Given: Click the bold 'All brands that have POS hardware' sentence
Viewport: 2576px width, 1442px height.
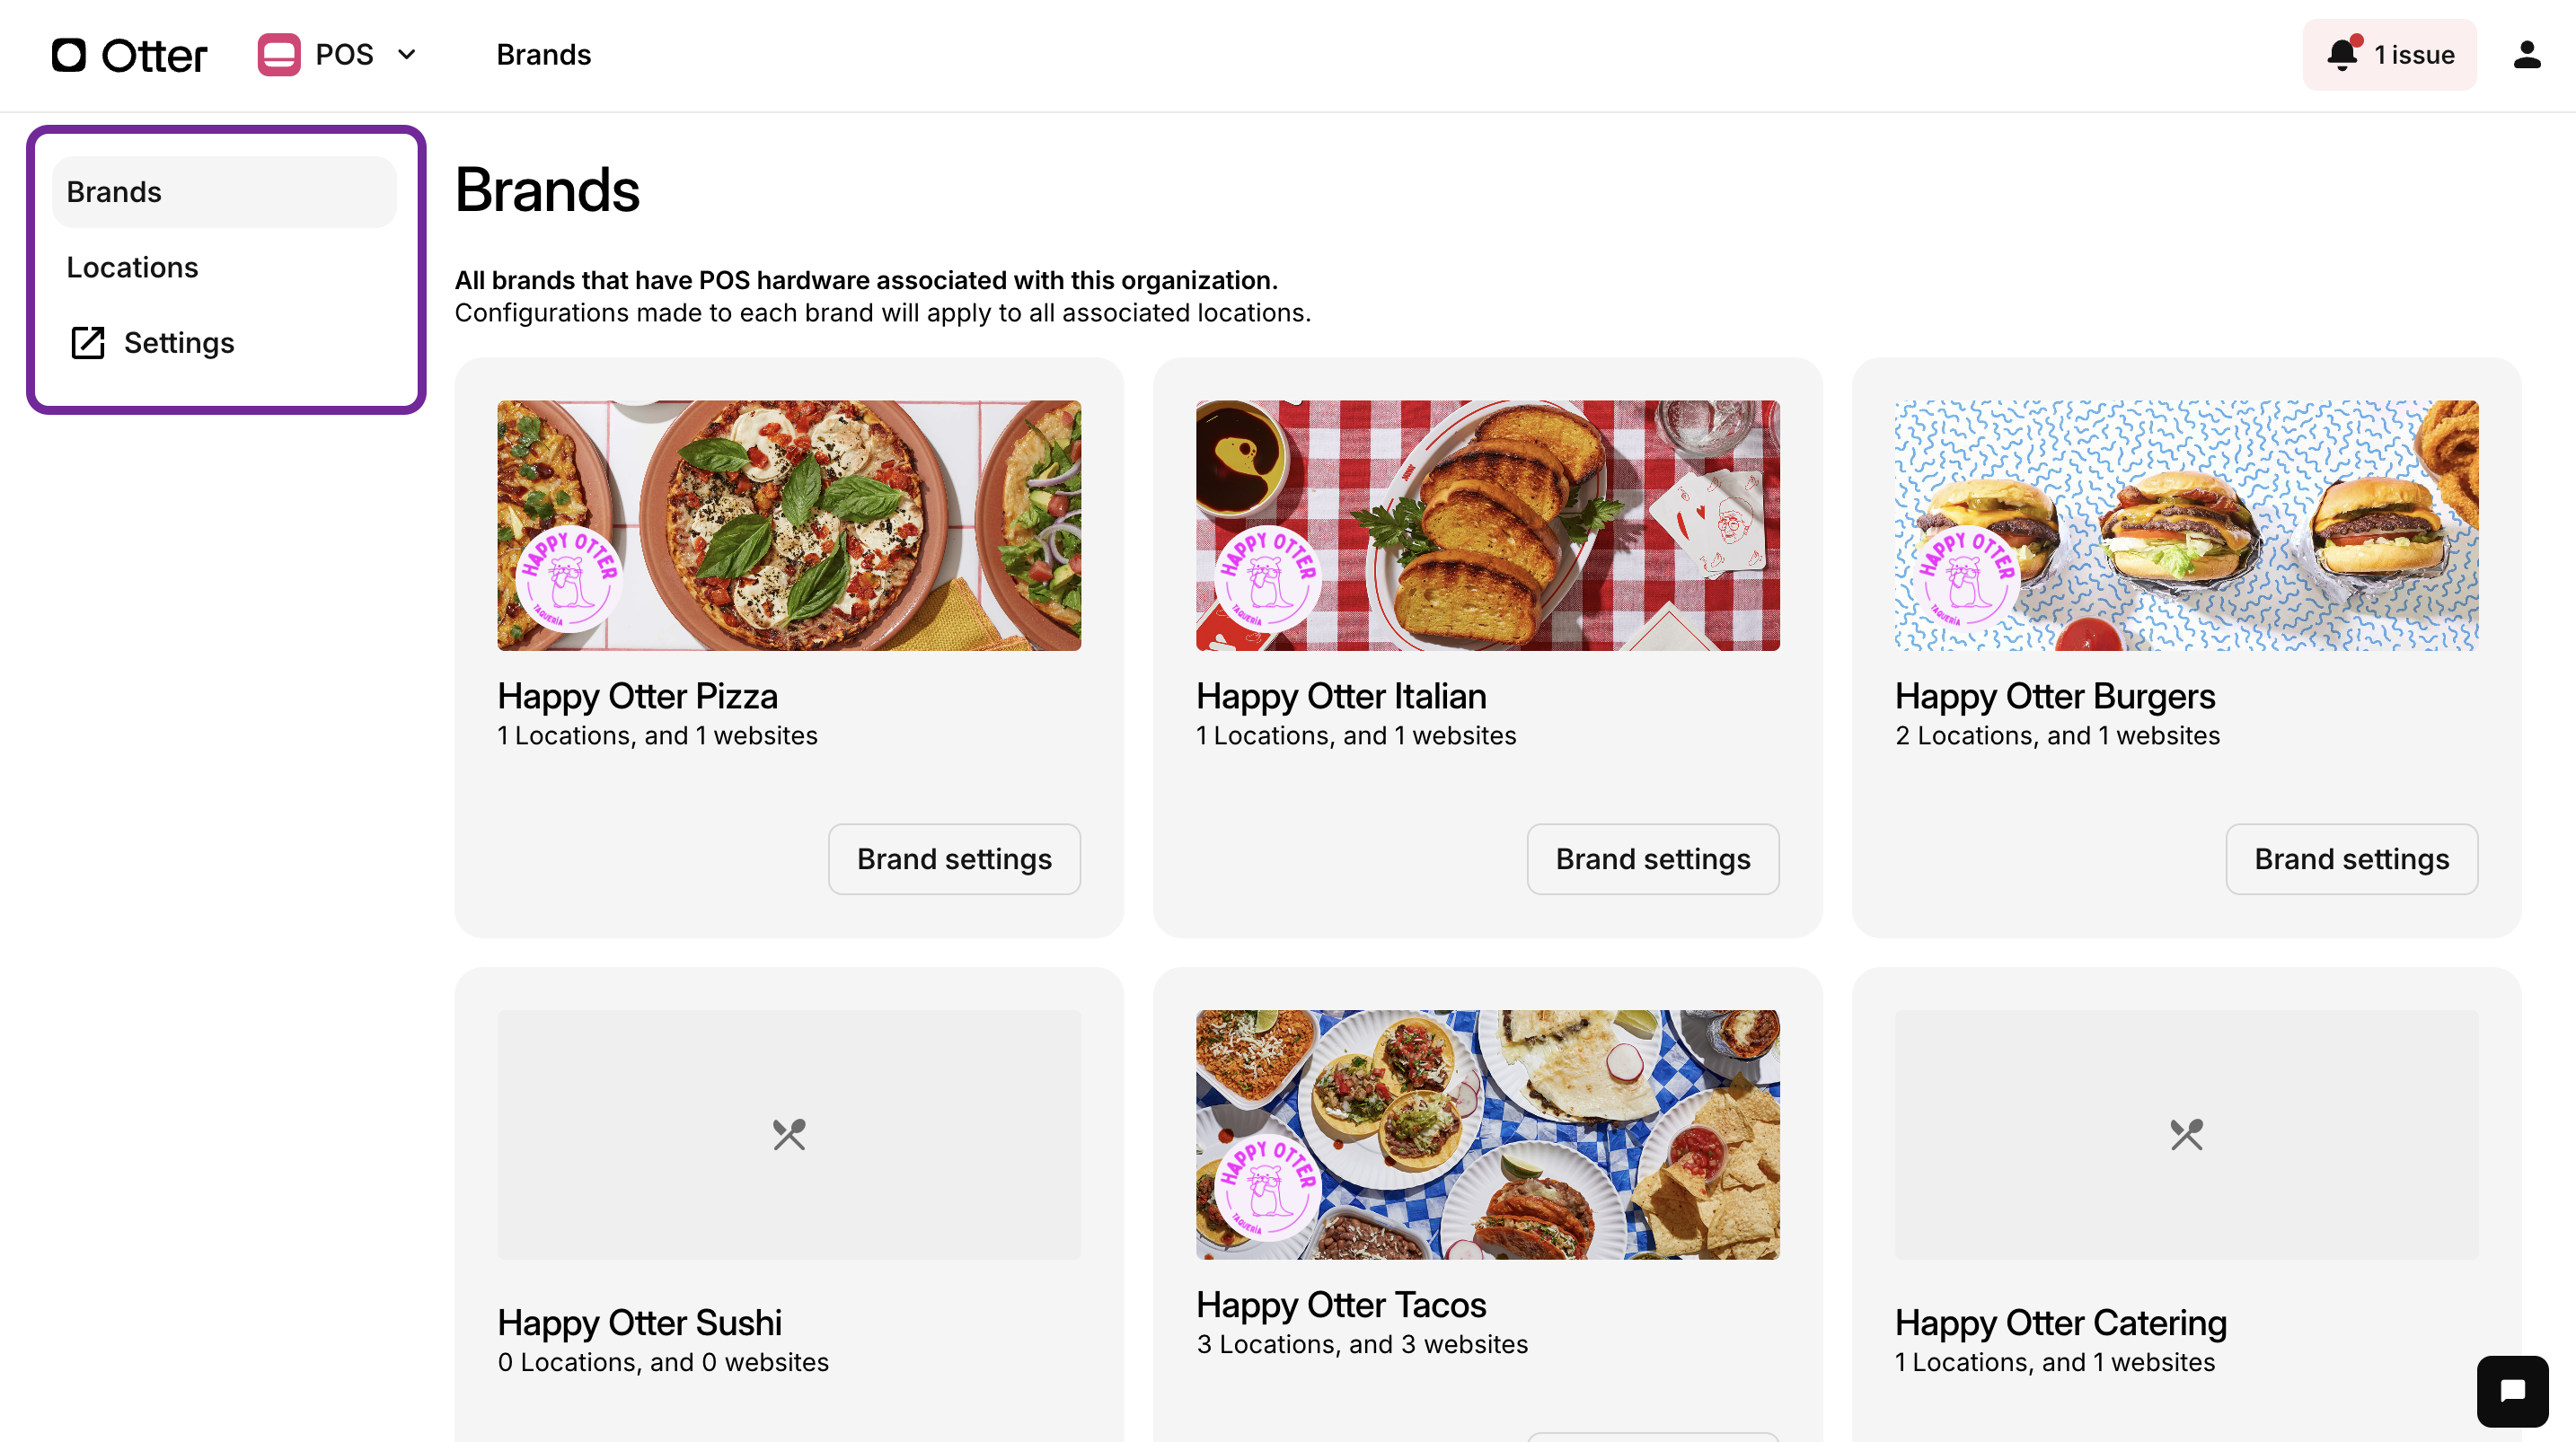Looking at the screenshot, I should tap(867, 280).
